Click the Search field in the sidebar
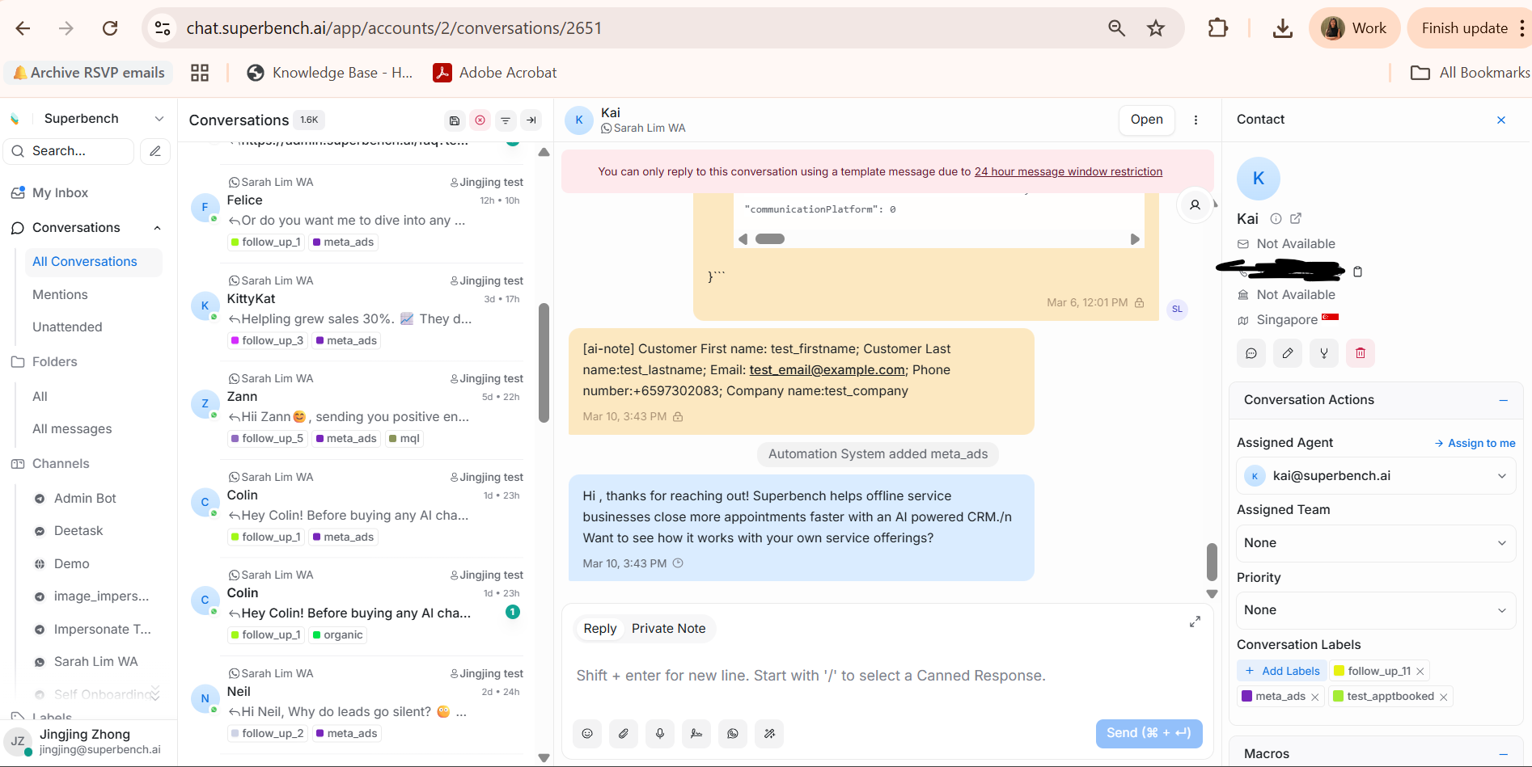This screenshot has height=767, width=1532. pyautogui.click(x=70, y=151)
